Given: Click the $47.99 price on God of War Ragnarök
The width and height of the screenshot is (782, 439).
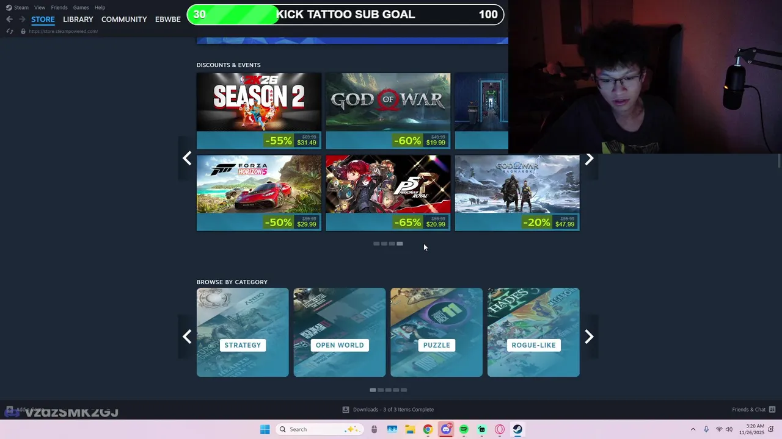Looking at the screenshot, I should point(565,224).
